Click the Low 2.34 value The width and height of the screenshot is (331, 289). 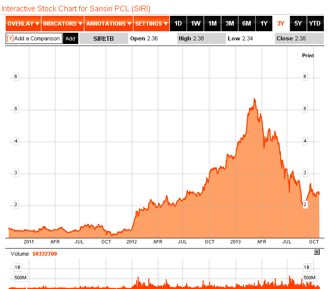(x=240, y=38)
